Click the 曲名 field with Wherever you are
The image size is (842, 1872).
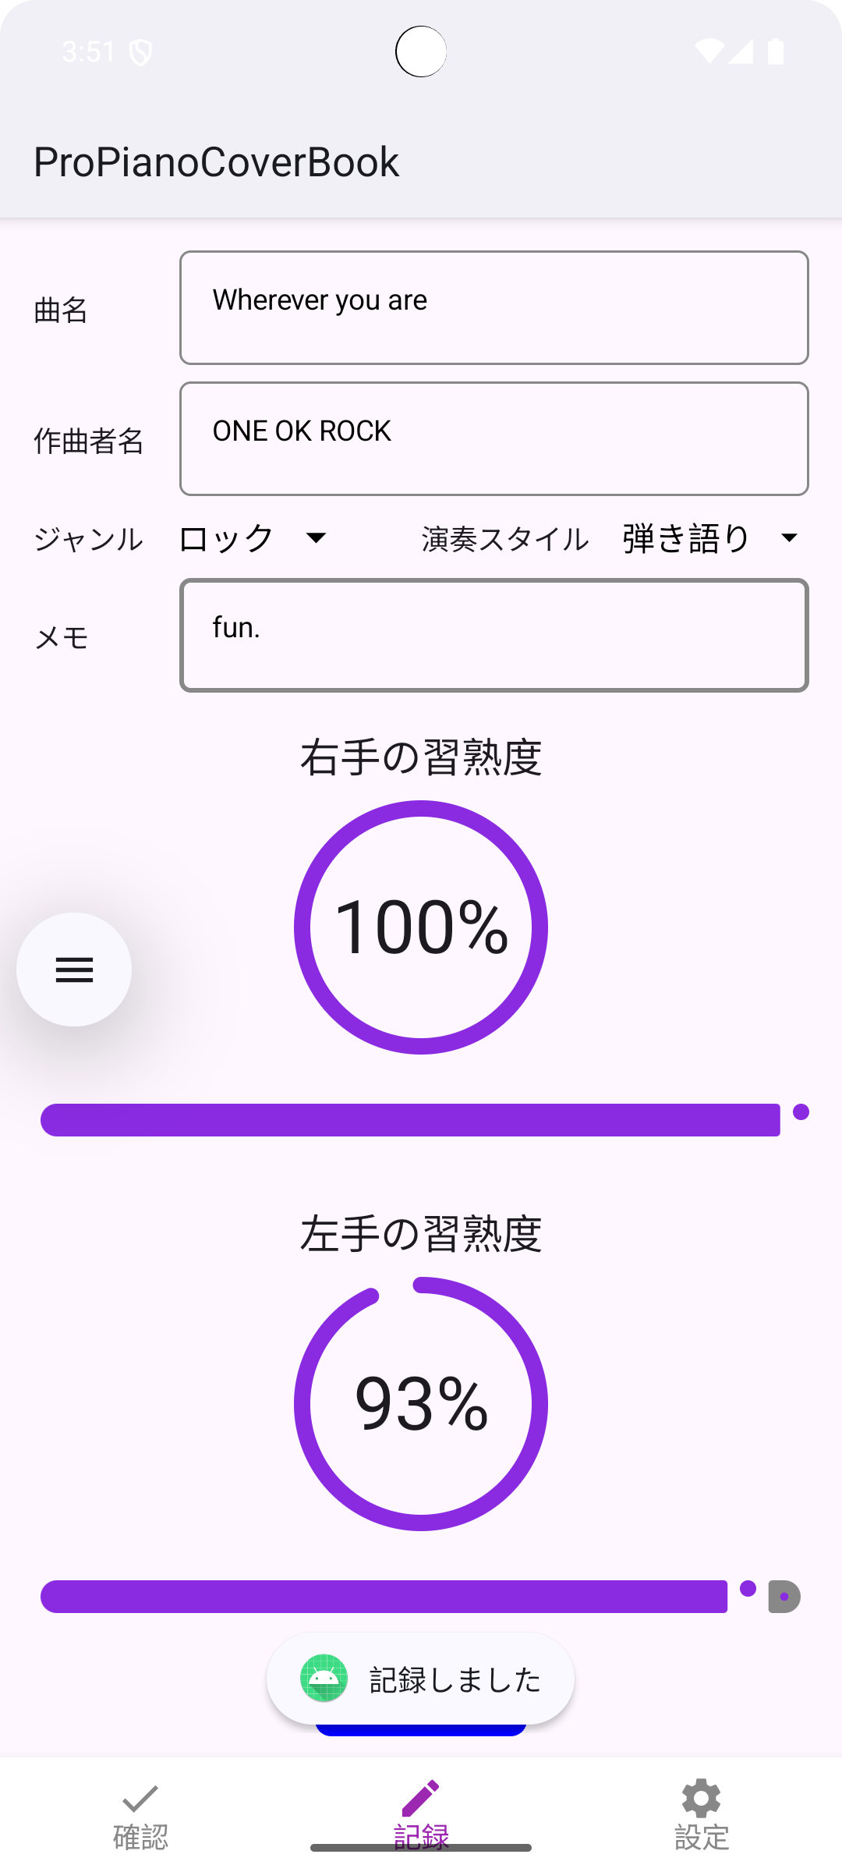click(494, 307)
